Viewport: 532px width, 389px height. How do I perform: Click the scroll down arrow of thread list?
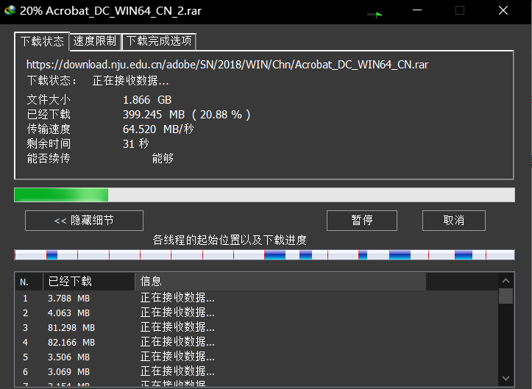(x=506, y=378)
